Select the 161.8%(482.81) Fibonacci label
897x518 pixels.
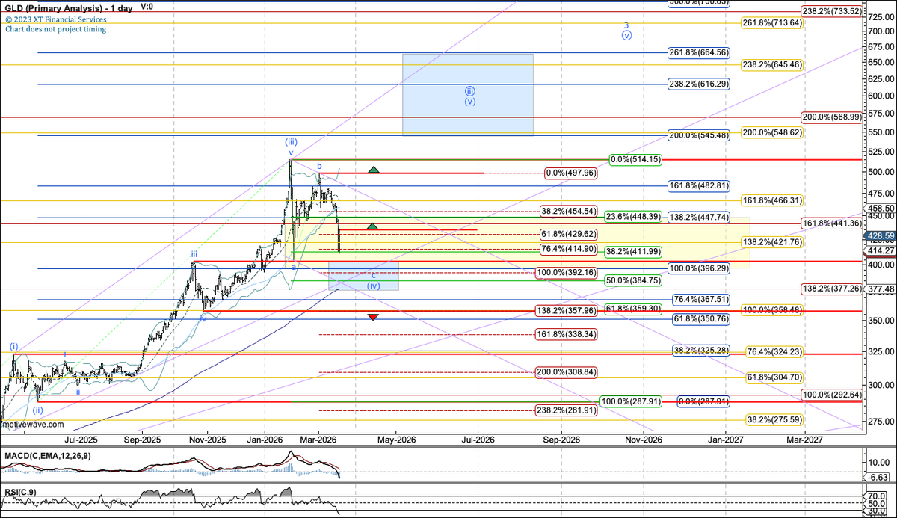698,184
